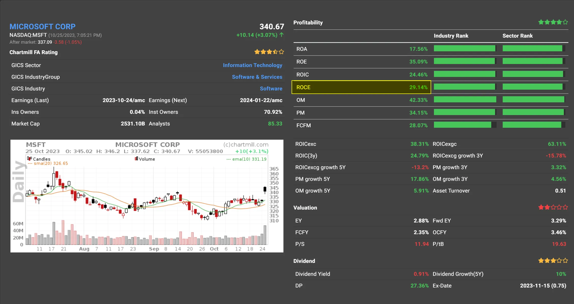574x304 pixels.
Task: Click the Industry Rank column header
Action: pos(451,36)
